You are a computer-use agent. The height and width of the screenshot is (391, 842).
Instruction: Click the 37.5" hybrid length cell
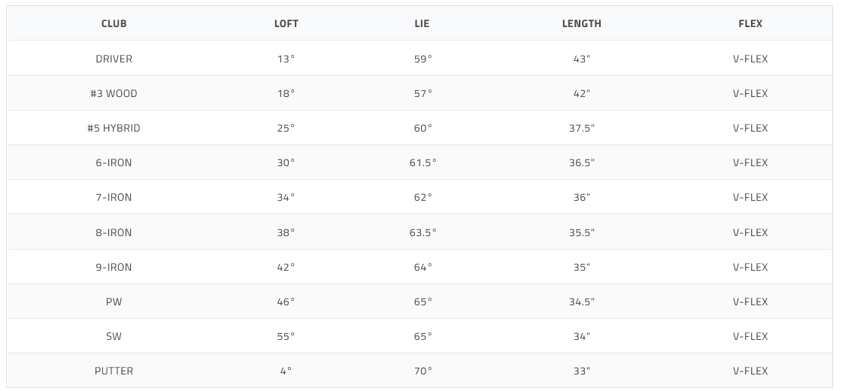581,128
